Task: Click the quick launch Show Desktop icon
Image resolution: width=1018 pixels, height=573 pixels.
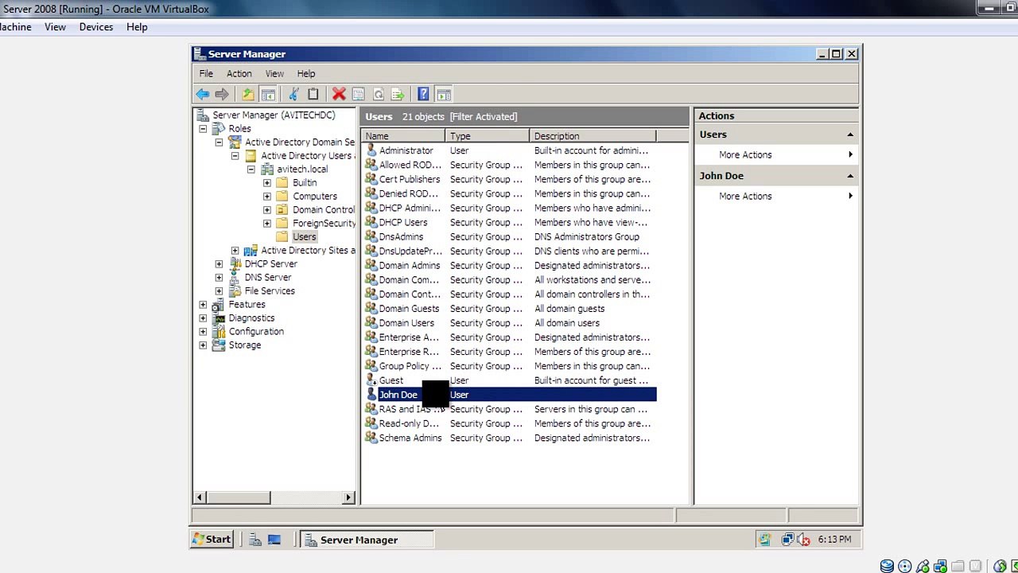Action: (274, 540)
